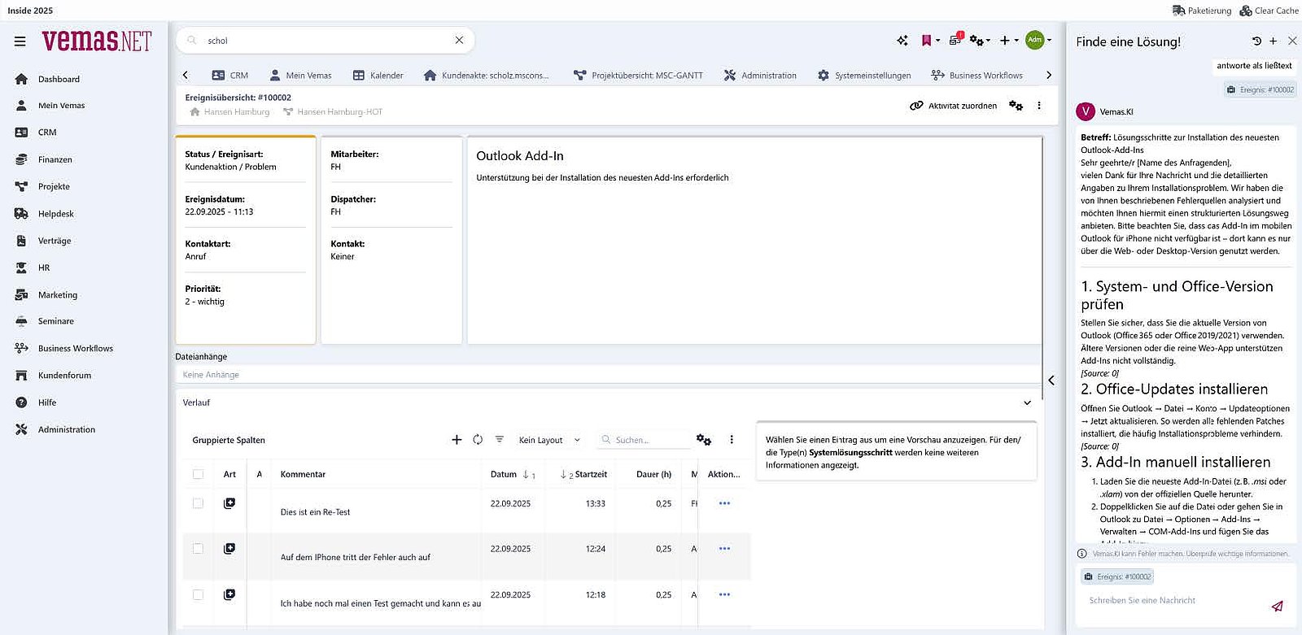Click the CRM sidebar icon
This screenshot has height=635, width=1302.
tap(22, 133)
